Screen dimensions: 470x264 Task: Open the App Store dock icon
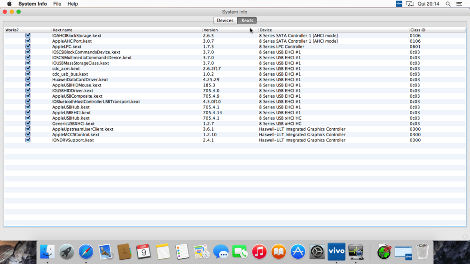(x=298, y=252)
